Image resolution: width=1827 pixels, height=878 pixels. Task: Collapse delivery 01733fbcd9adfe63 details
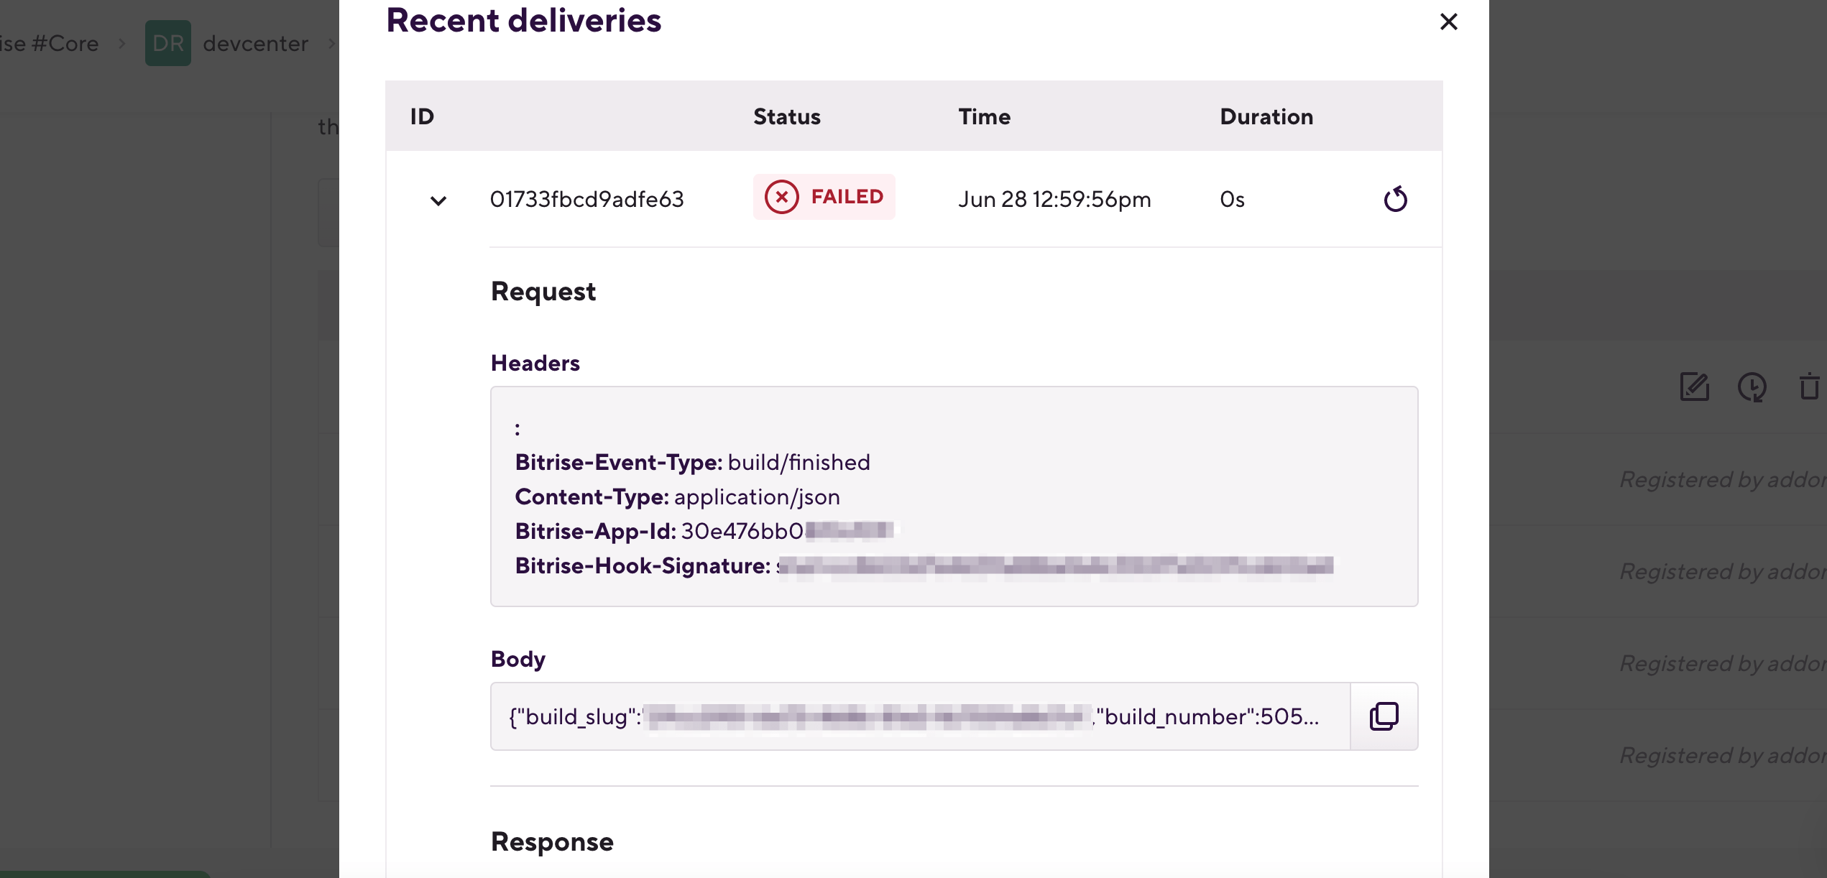coord(437,201)
